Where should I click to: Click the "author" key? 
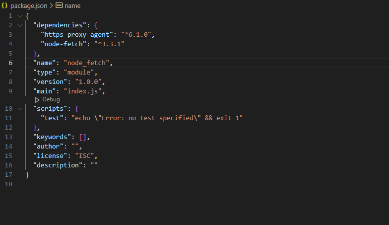(49, 146)
